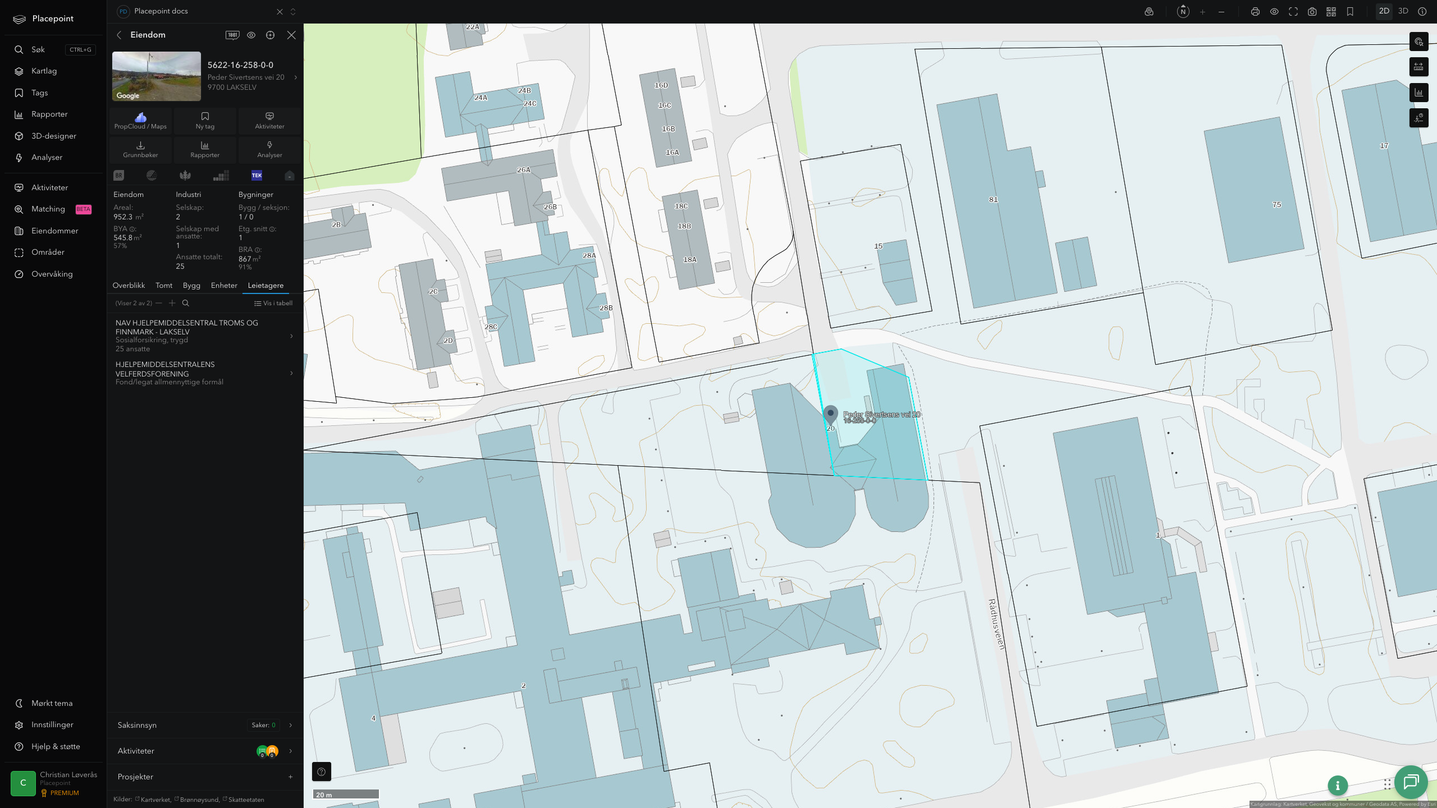Select the TEK data icon
This screenshot has width=1437, height=808.
point(257,176)
